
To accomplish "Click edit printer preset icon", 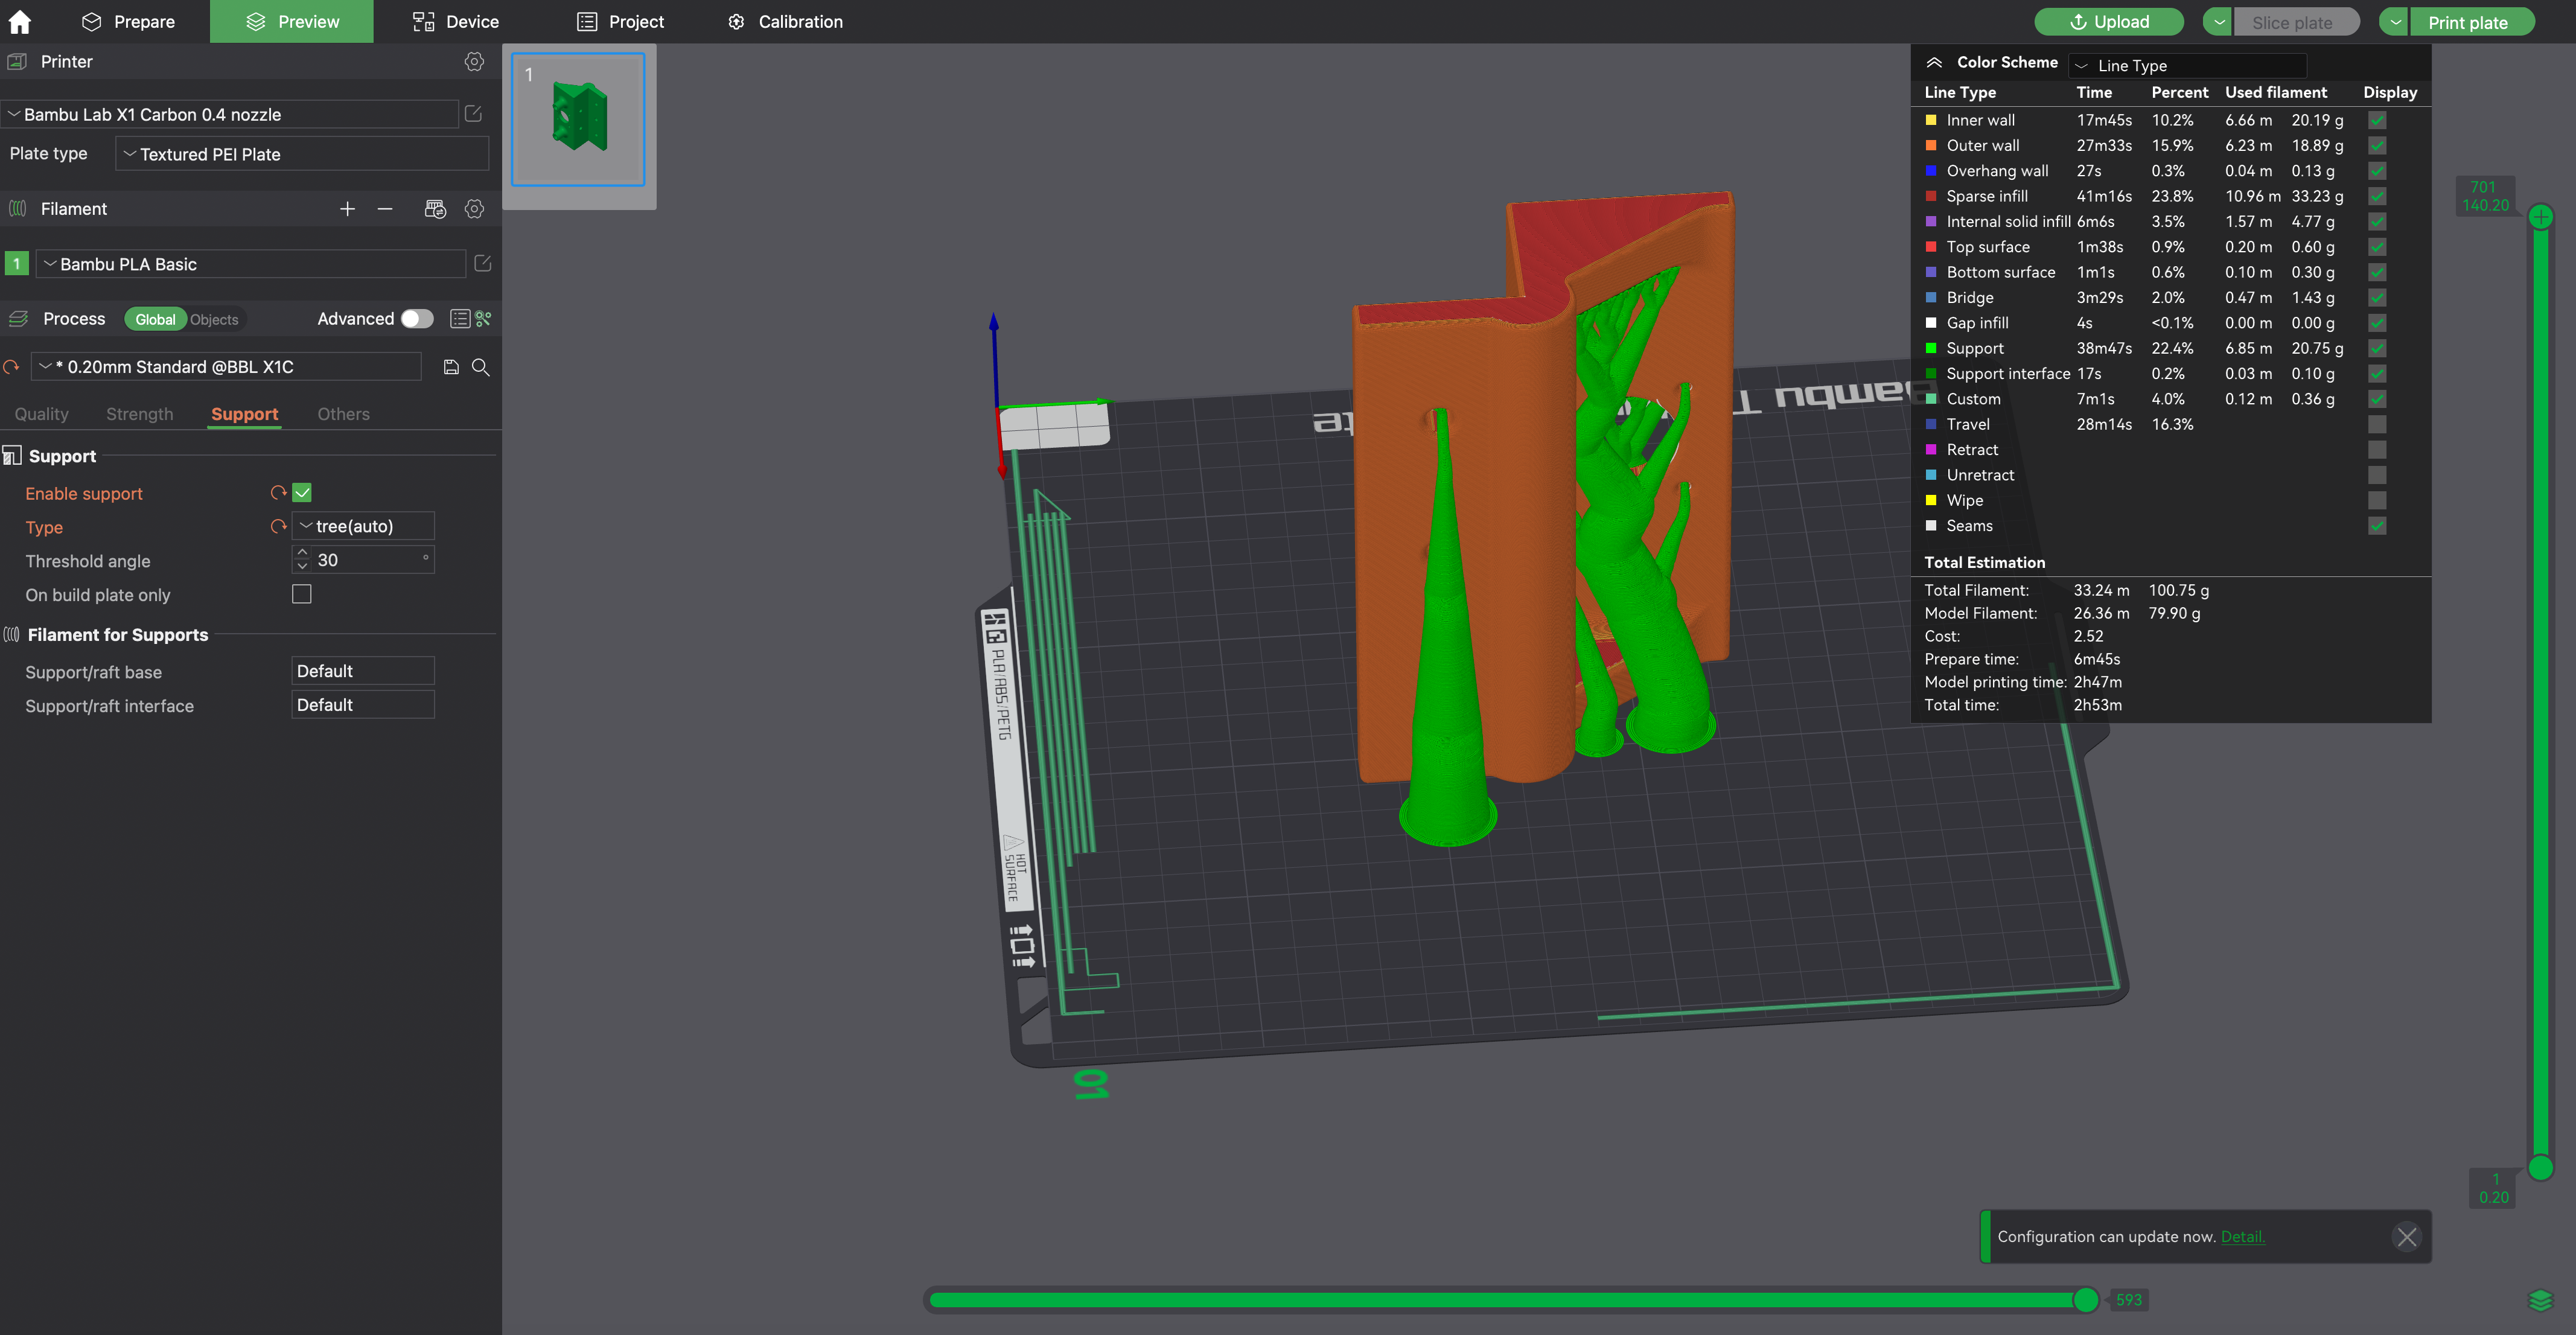I will (x=474, y=114).
